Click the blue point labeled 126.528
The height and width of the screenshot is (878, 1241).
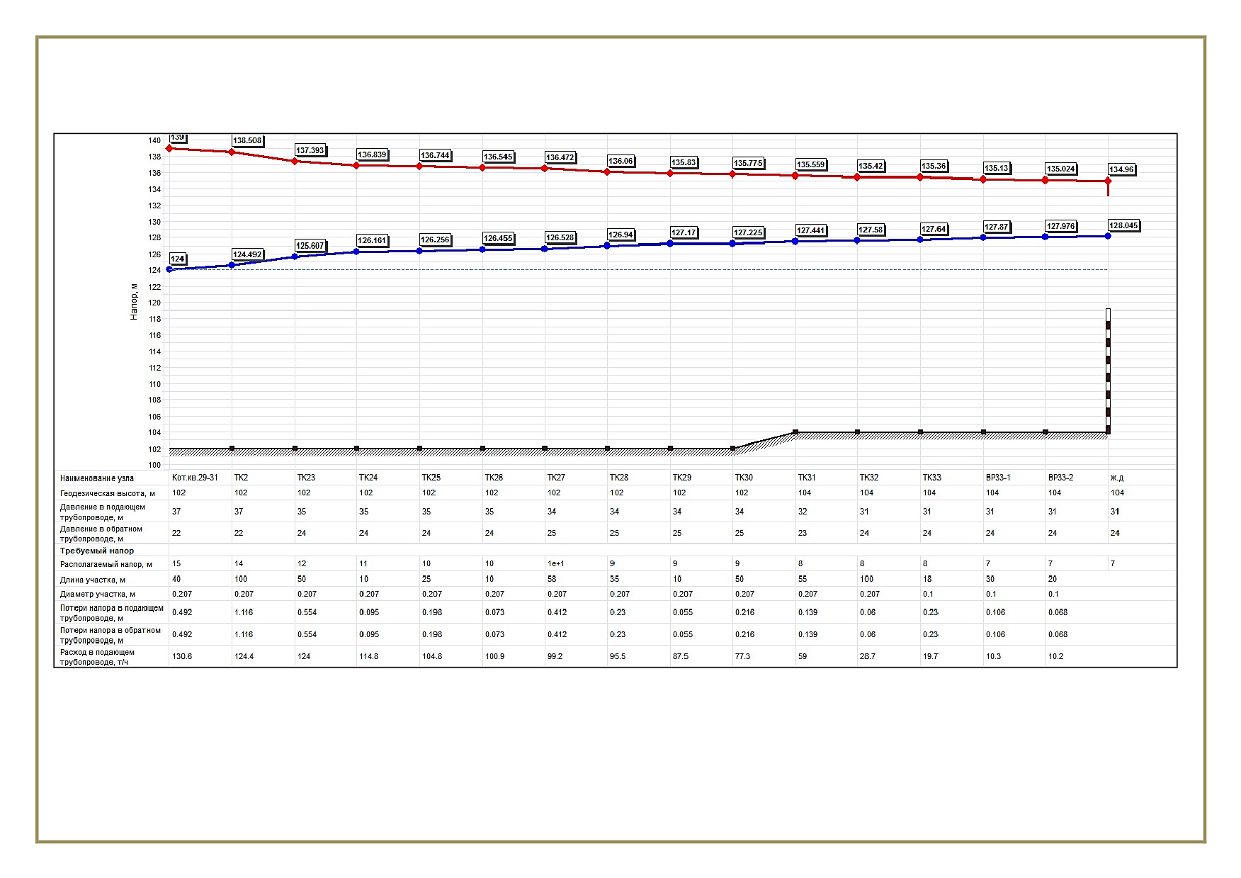coord(545,249)
